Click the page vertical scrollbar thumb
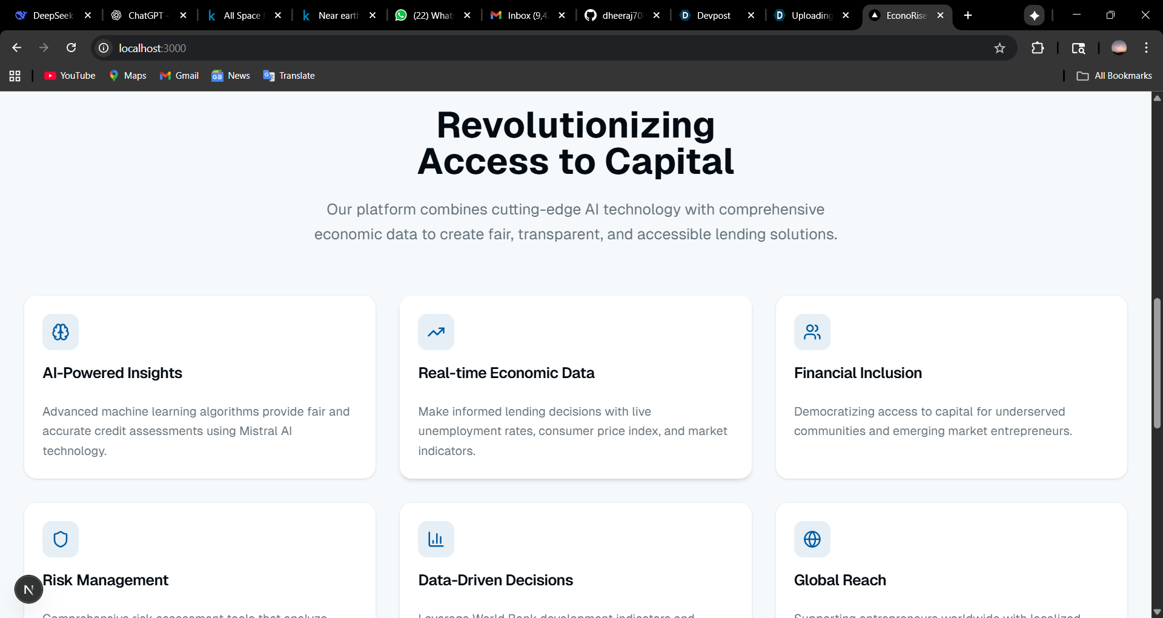The height and width of the screenshot is (618, 1163). click(1157, 363)
